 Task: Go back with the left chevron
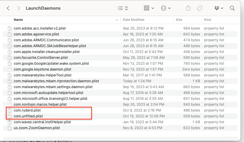pos(8,8)
